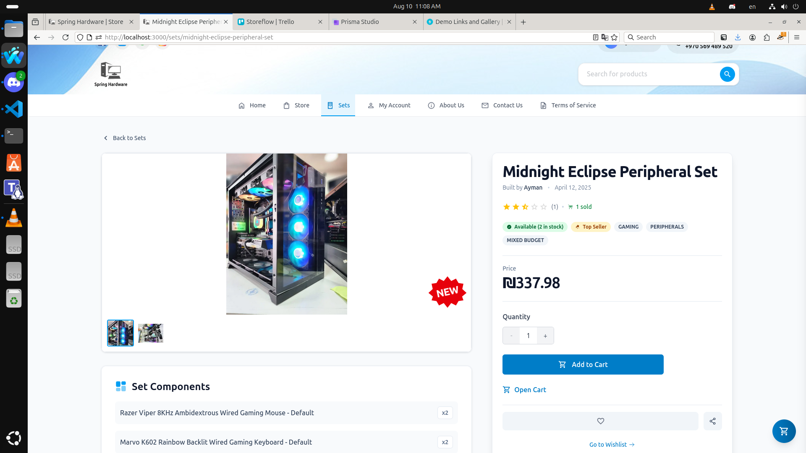Click the Go to Wishlist link
This screenshot has width=806, height=453.
click(612, 445)
